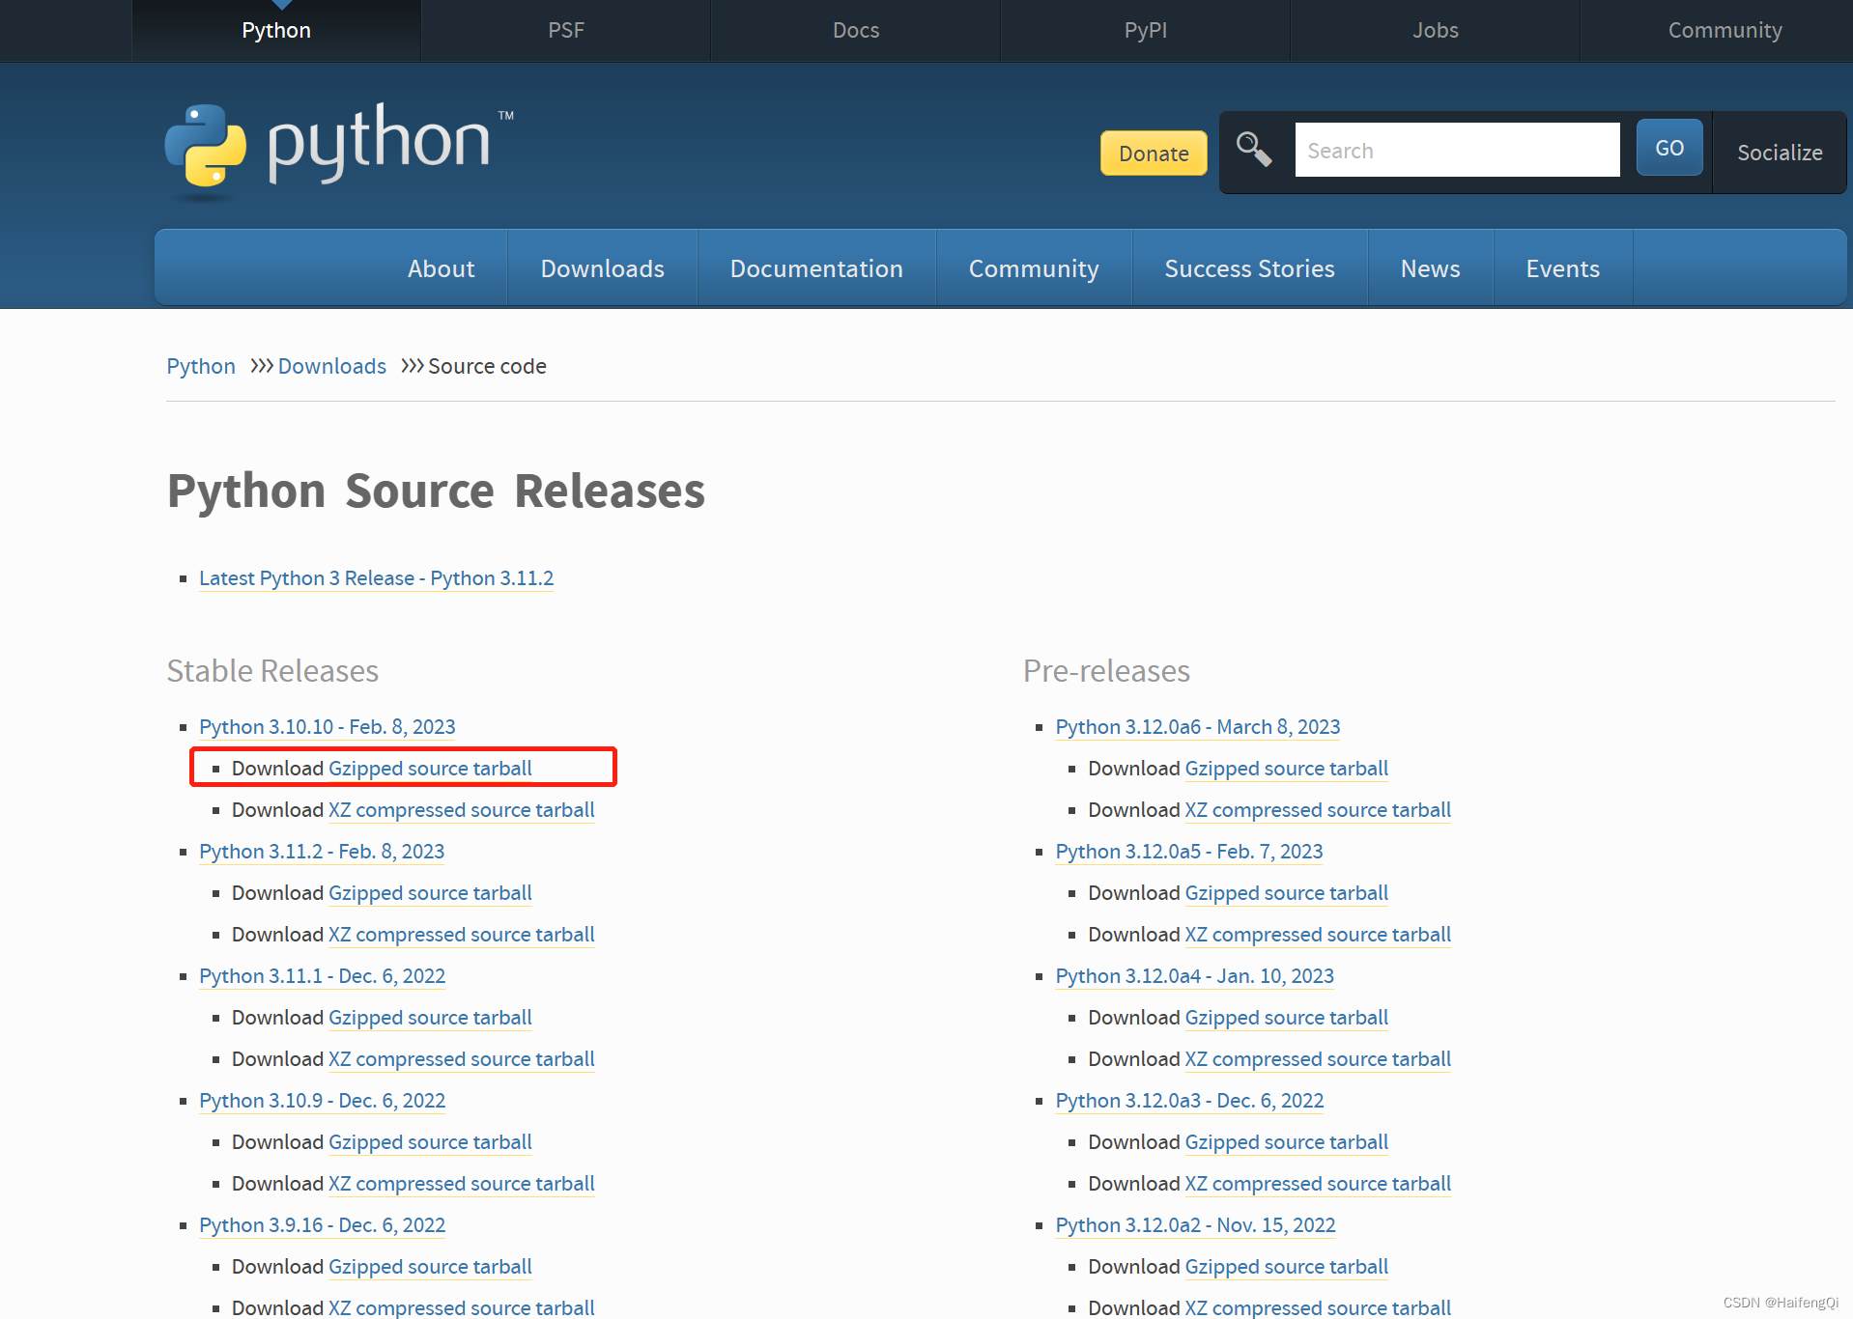
Task: Click the Python Source Releases heading
Action: (x=436, y=491)
